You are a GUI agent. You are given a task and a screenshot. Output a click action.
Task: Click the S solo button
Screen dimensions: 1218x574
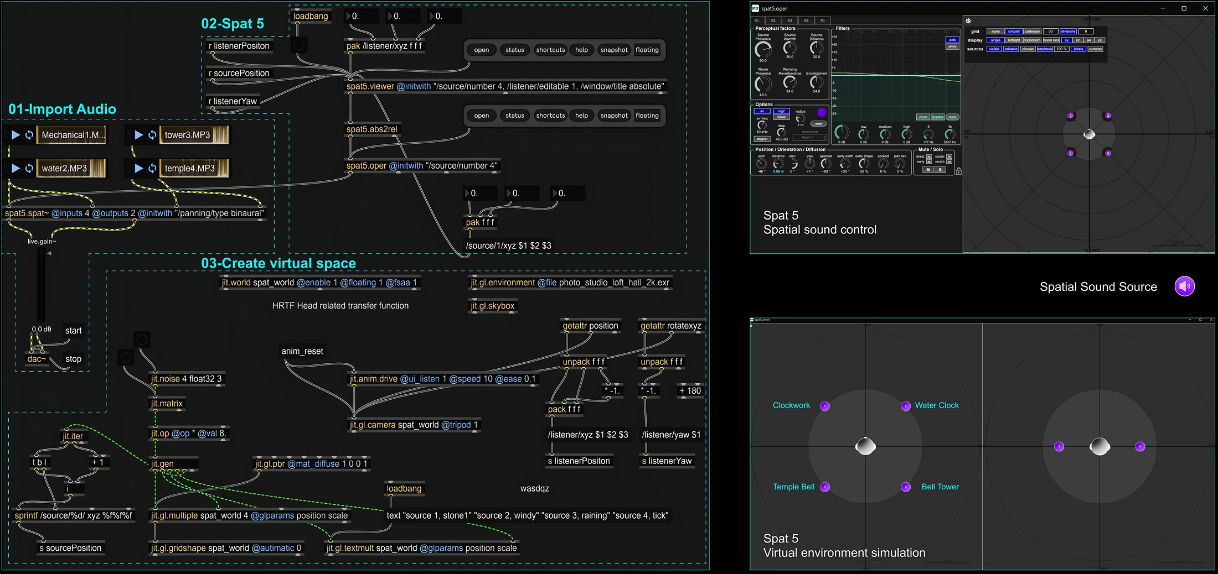point(940,170)
